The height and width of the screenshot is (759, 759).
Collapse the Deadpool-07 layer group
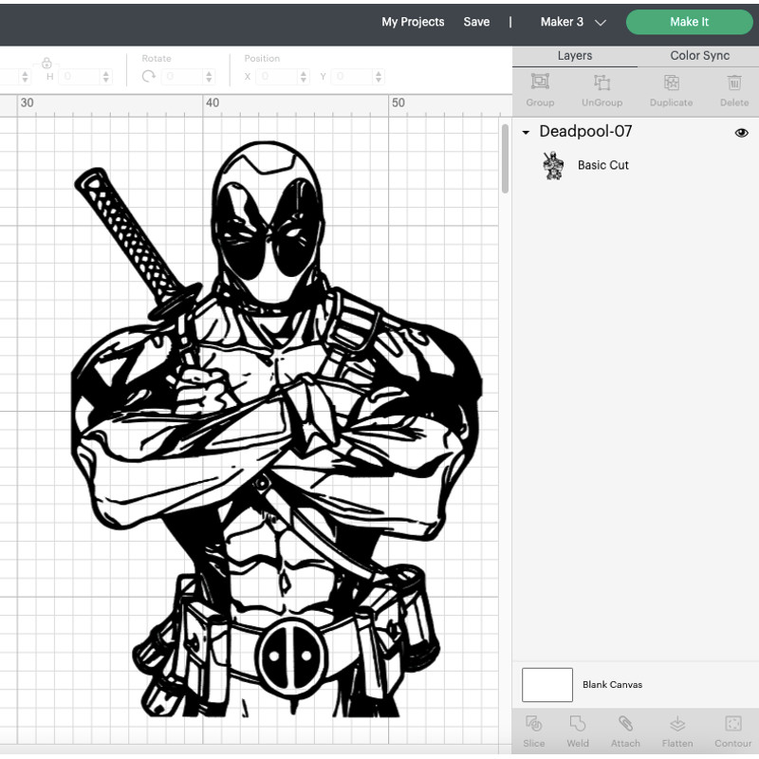tap(526, 133)
